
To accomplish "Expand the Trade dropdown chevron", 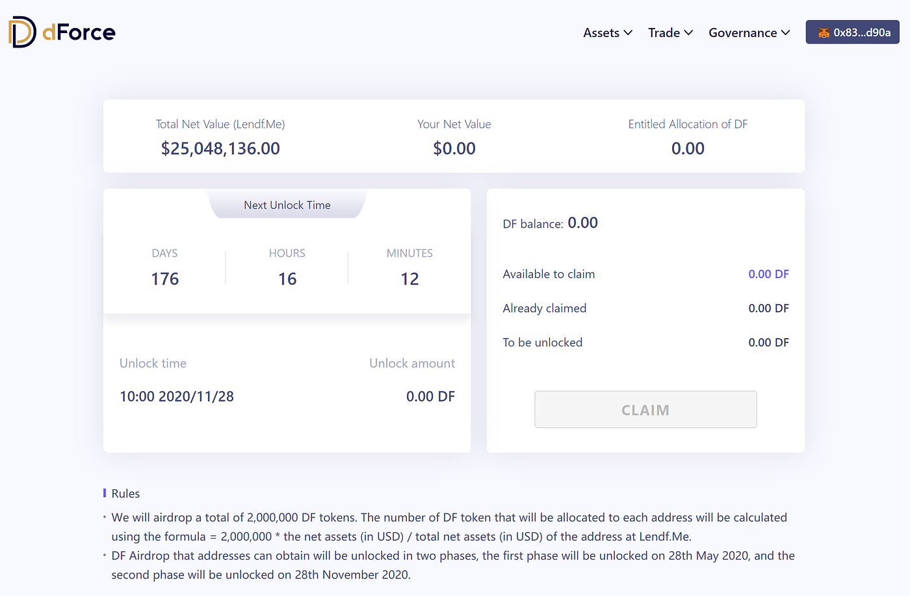I will tap(688, 32).
